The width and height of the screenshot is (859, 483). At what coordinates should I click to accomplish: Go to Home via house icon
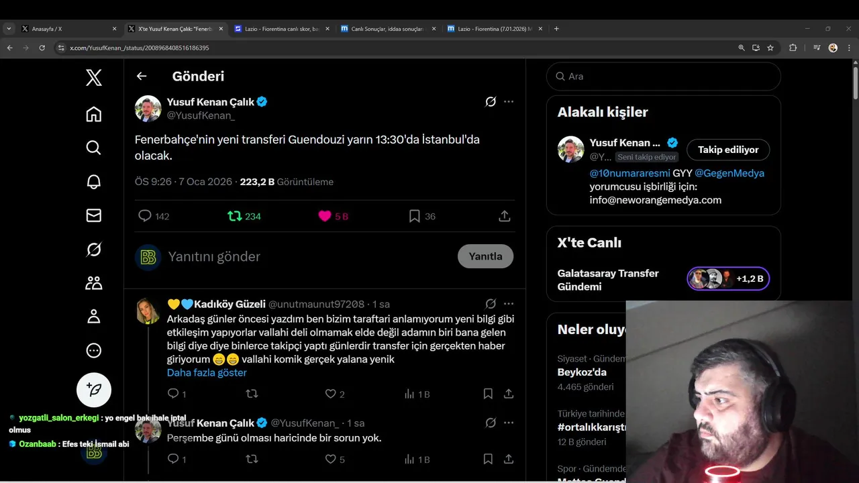94,114
